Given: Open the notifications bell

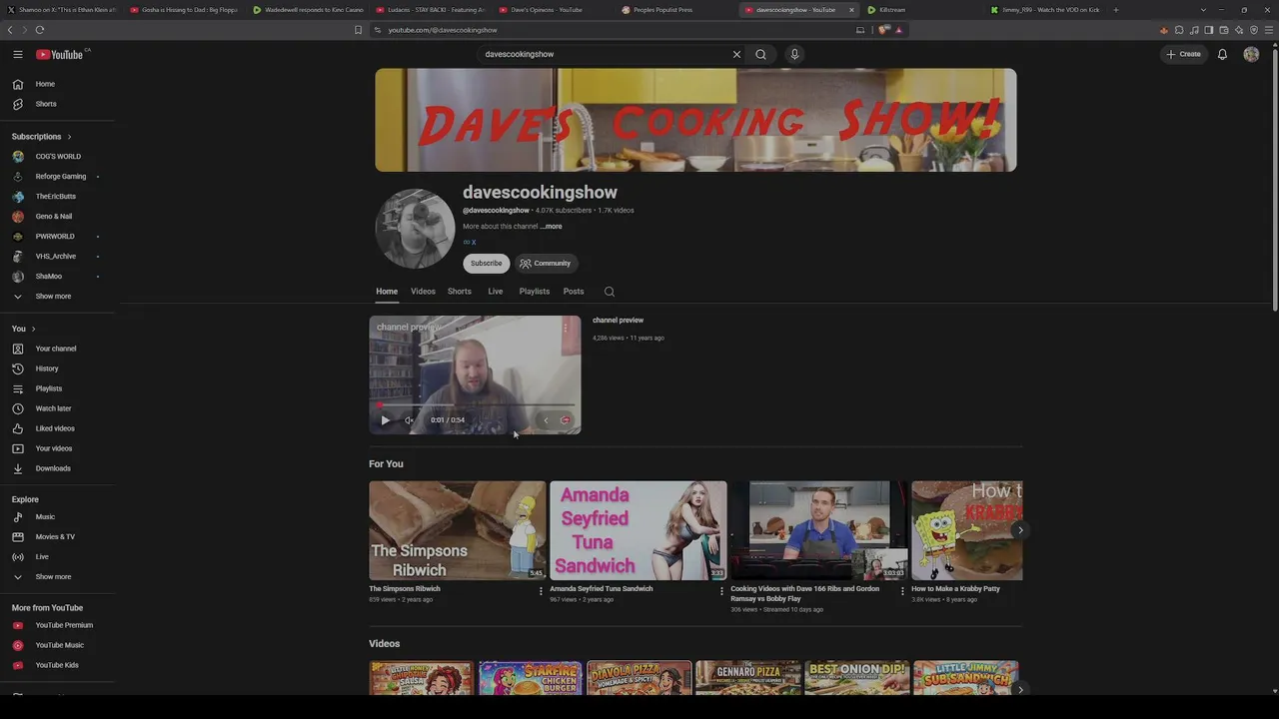Looking at the screenshot, I should tap(1222, 54).
